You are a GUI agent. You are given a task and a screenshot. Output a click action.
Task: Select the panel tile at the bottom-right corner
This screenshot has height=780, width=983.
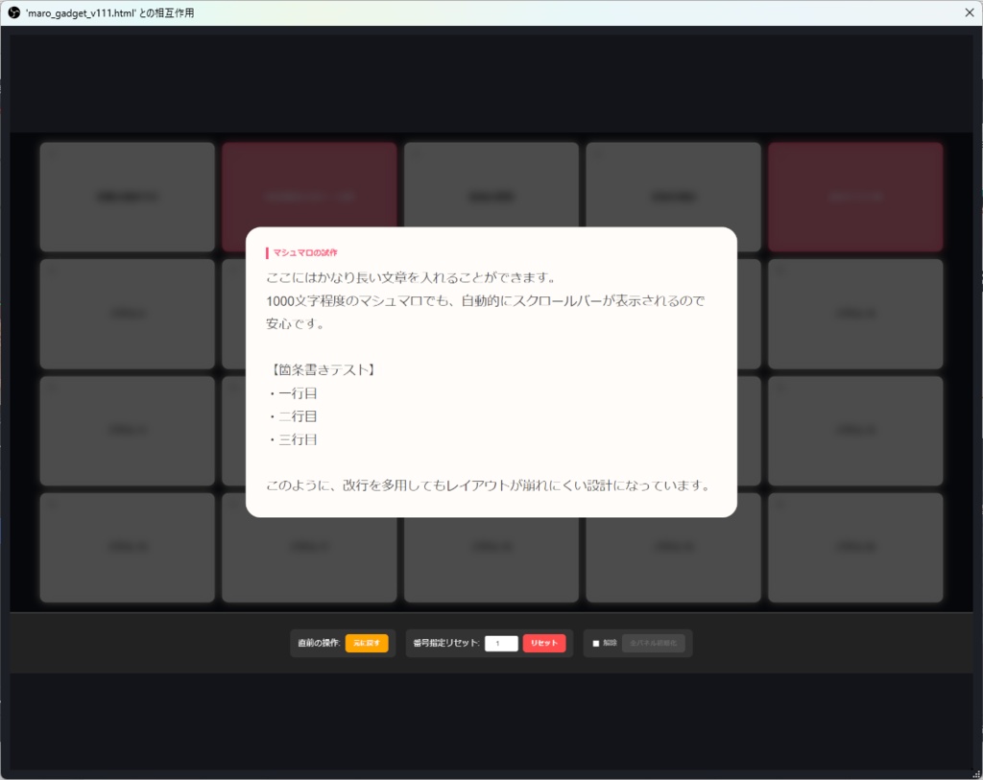click(854, 547)
